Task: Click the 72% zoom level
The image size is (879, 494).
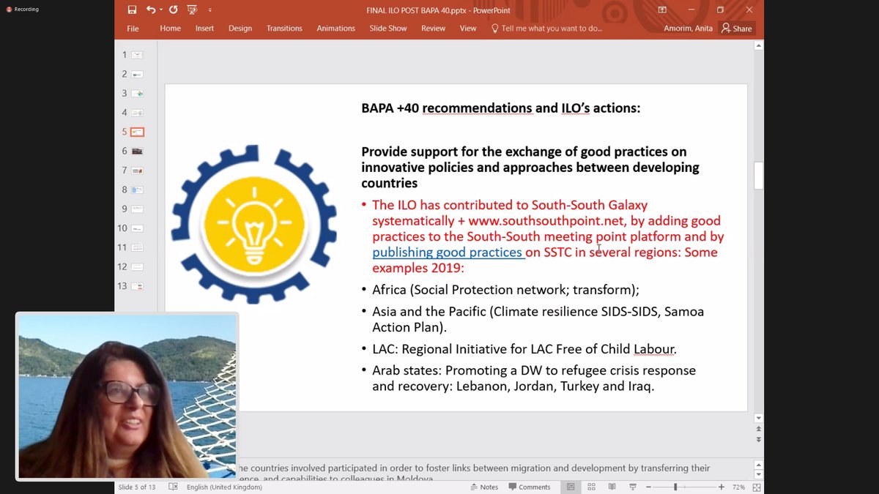Action: [x=738, y=487]
